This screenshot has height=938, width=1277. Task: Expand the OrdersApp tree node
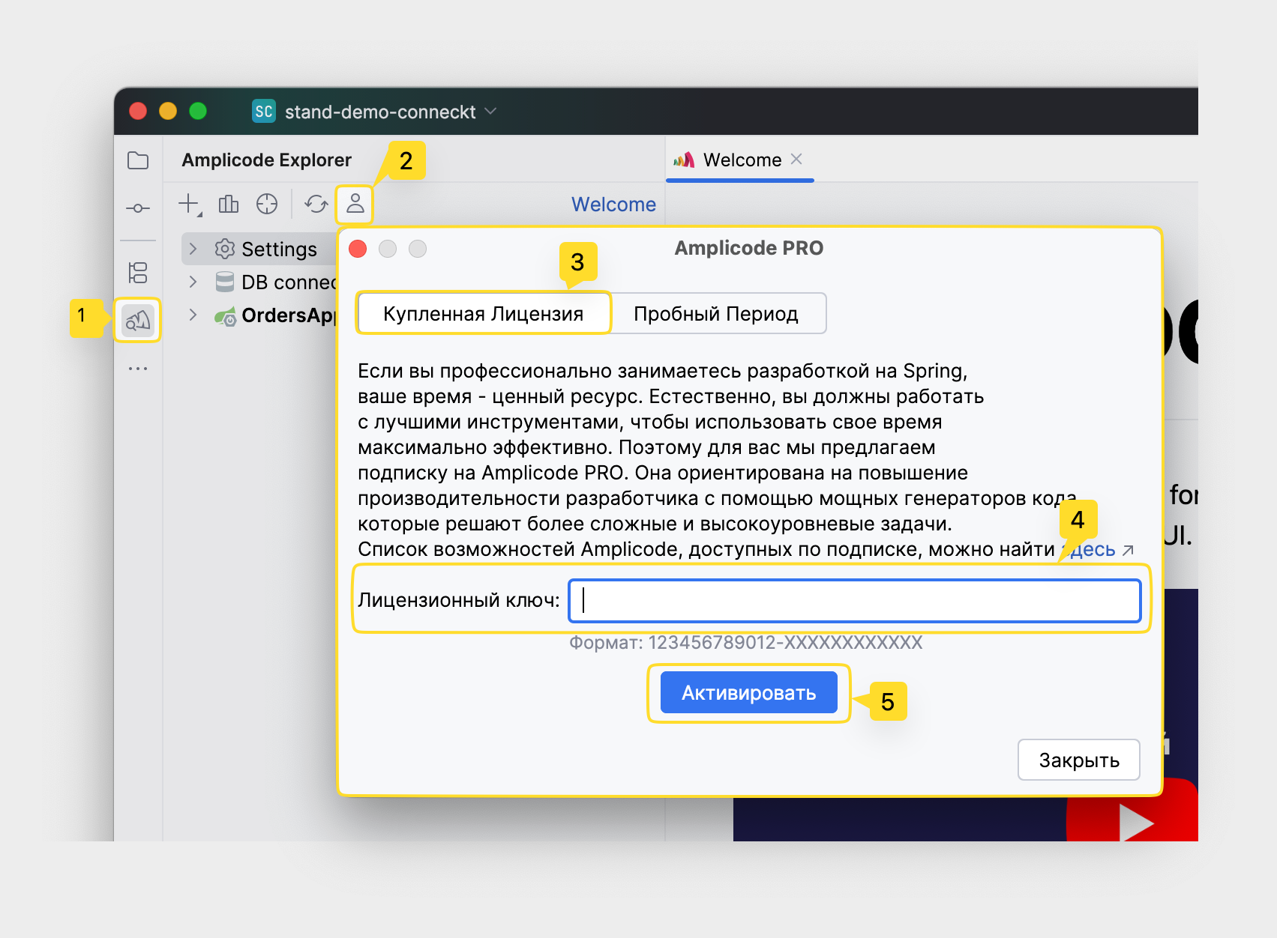coord(193,315)
